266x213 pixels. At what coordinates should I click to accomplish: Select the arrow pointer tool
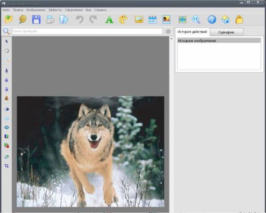(7, 41)
